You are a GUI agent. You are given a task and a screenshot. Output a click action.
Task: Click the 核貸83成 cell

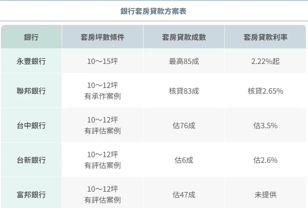184,91
